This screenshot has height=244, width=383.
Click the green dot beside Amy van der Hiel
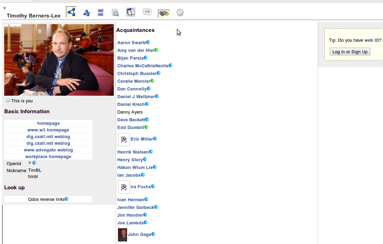tap(156, 50)
